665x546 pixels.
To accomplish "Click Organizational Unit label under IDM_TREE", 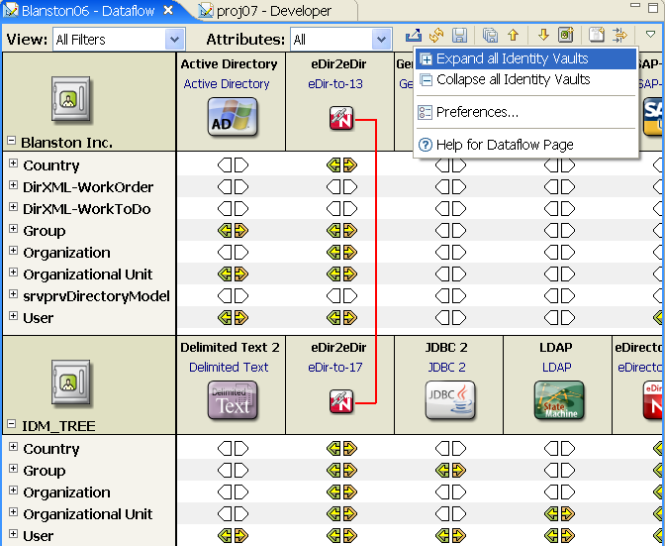I will pos(88,514).
